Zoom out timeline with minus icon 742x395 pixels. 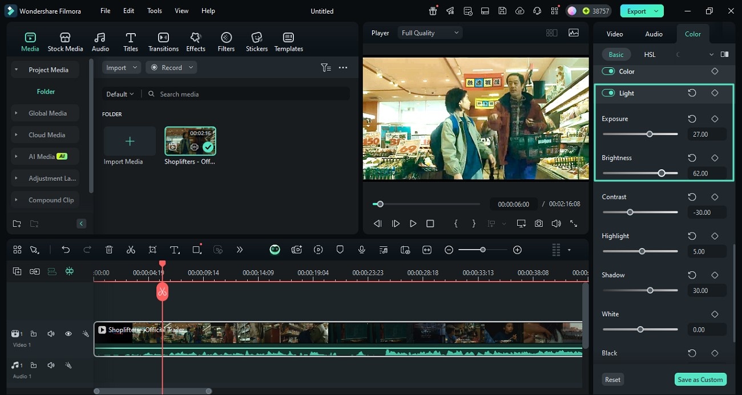pyautogui.click(x=449, y=250)
